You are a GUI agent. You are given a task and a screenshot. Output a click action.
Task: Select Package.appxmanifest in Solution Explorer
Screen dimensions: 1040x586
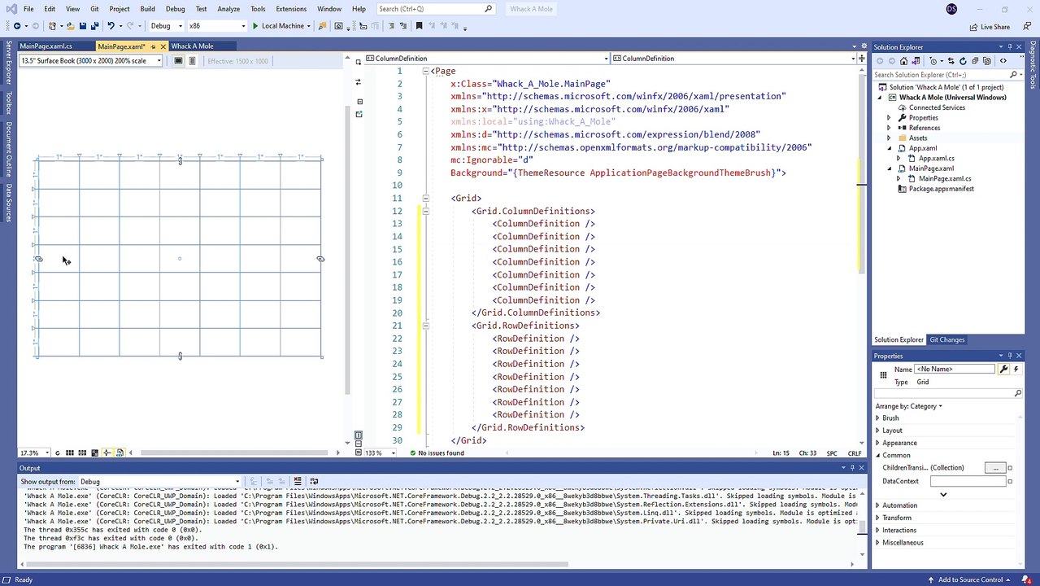(x=941, y=189)
